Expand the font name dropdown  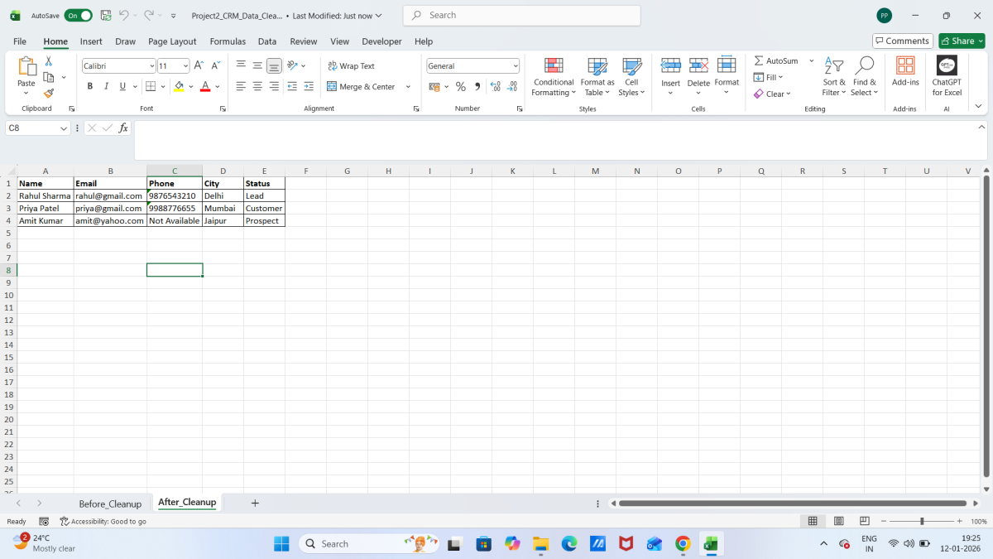(x=151, y=65)
